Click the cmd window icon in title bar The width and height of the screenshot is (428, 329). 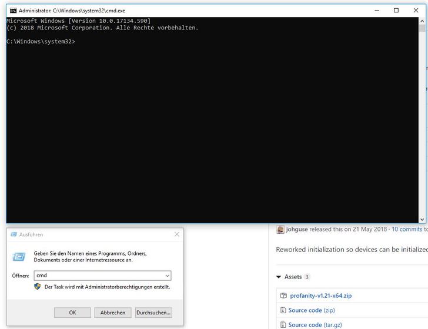tap(13, 11)
